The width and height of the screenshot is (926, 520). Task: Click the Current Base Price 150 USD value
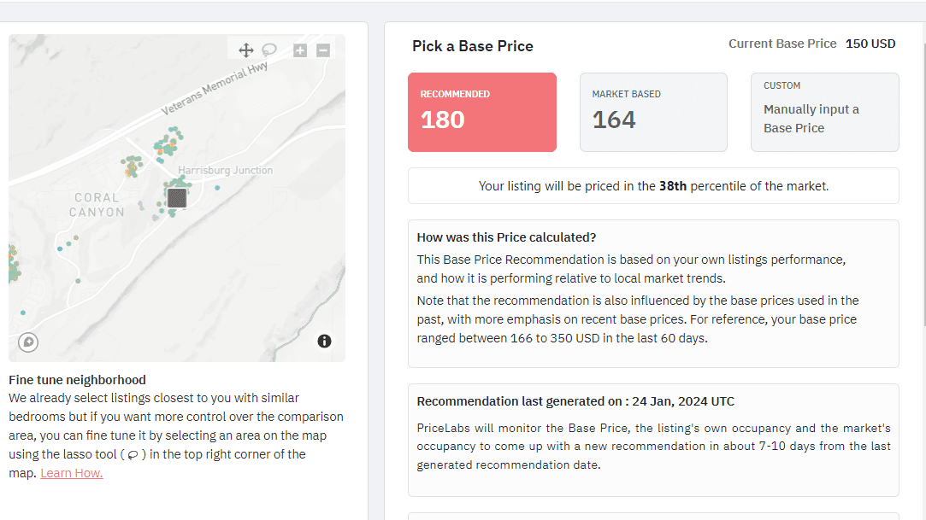[870, 44]
